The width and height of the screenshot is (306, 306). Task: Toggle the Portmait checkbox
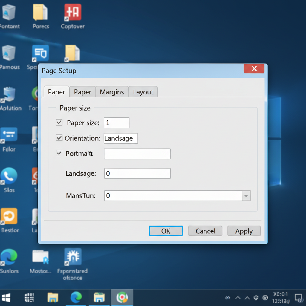click(59, 153)
